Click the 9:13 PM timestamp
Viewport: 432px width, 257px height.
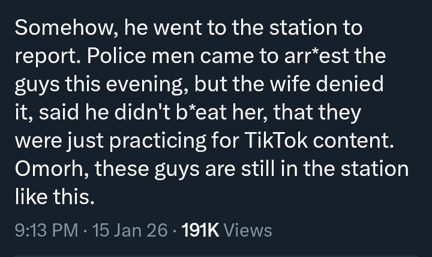click(x=44, y=230)
